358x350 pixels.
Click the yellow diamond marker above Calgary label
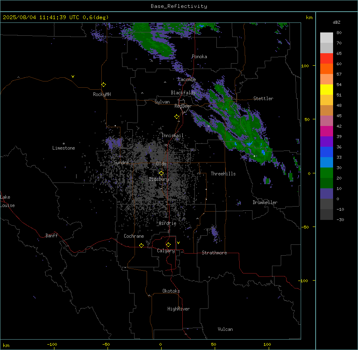(168, 245)
